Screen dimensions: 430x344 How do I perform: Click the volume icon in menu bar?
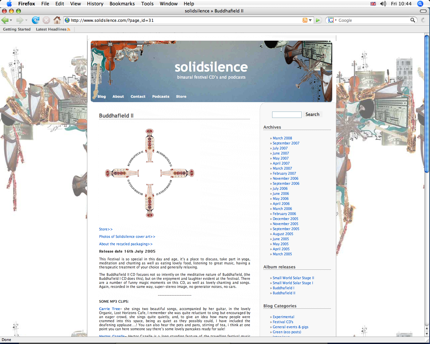(383, 4)
